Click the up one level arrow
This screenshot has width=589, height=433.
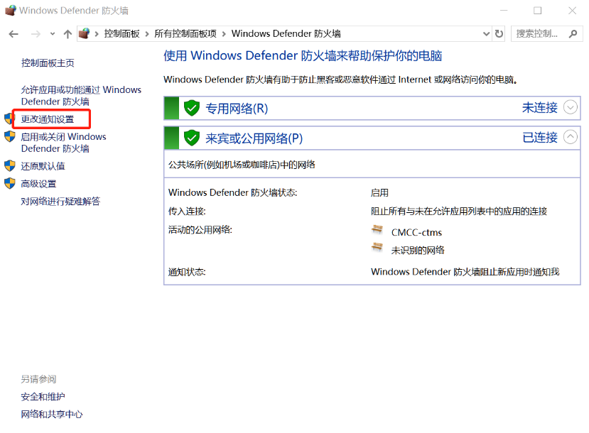(x=67, y=33)
